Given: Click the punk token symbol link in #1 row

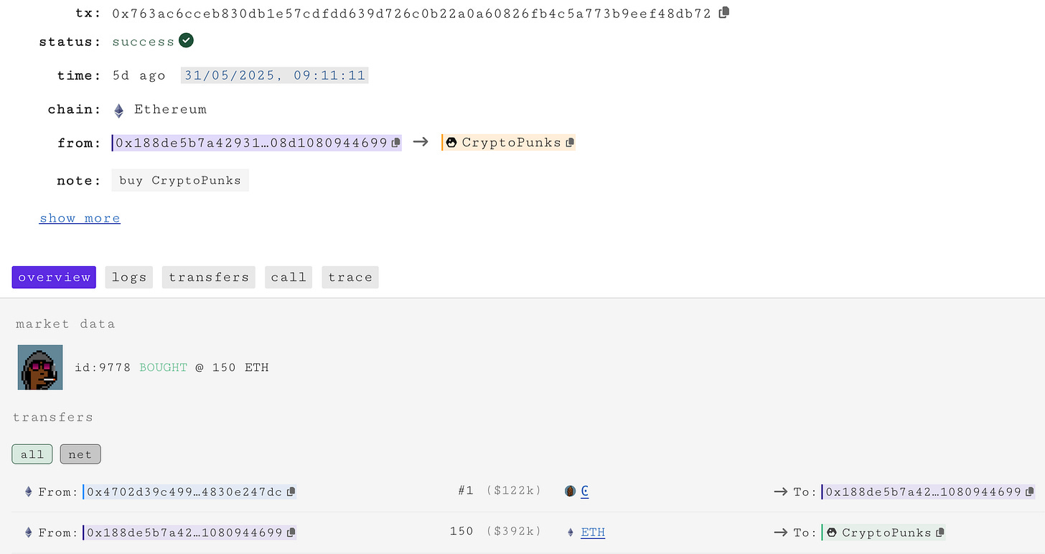Looking at the screenshot, I should point(585,492).
